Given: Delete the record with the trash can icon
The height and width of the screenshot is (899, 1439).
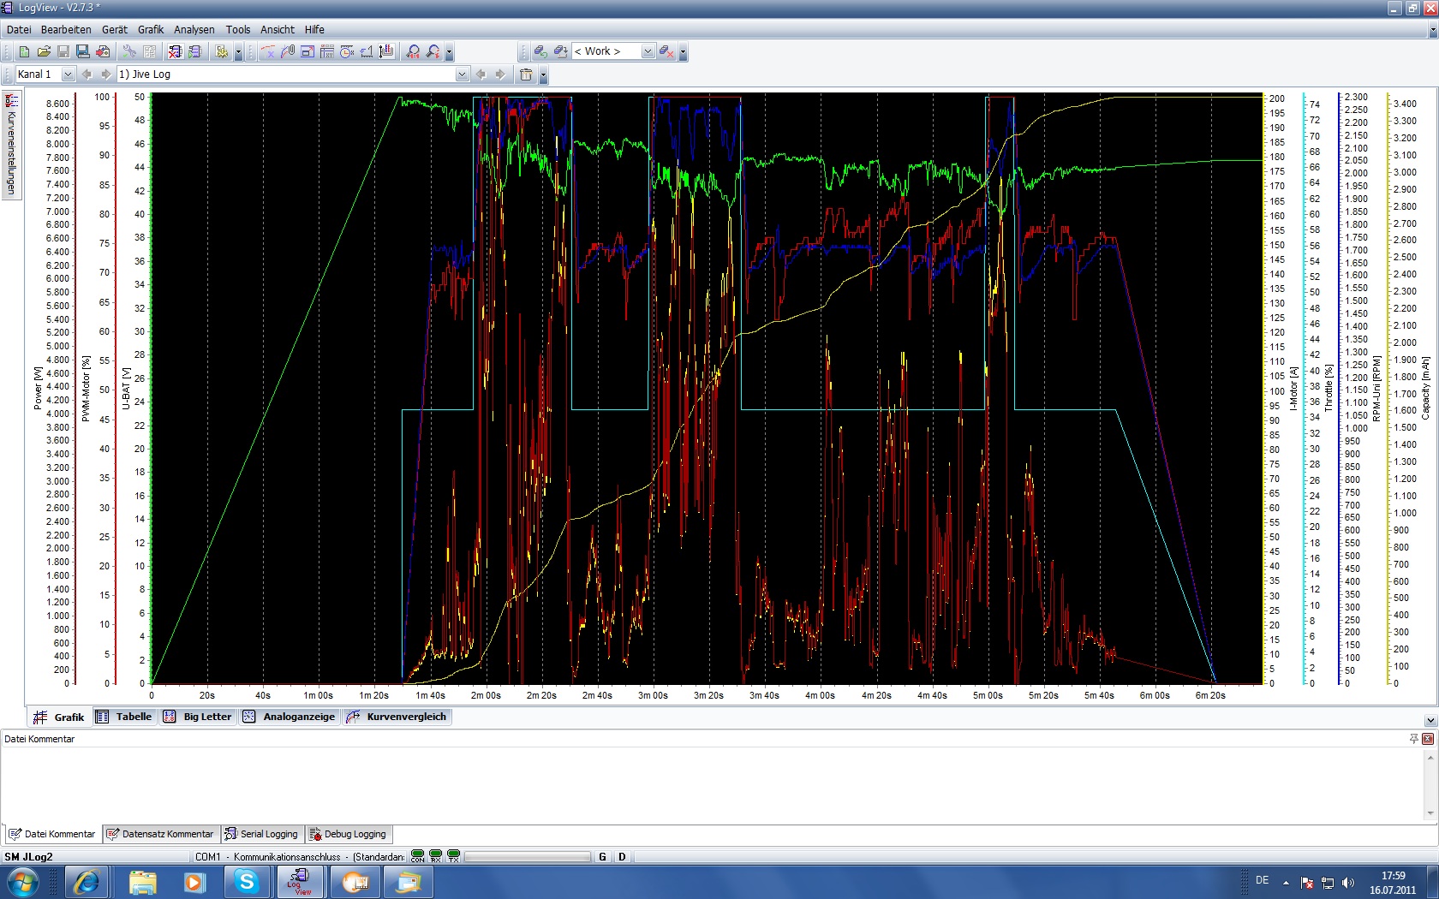Looking at the screenshot, I should [526, 74].
